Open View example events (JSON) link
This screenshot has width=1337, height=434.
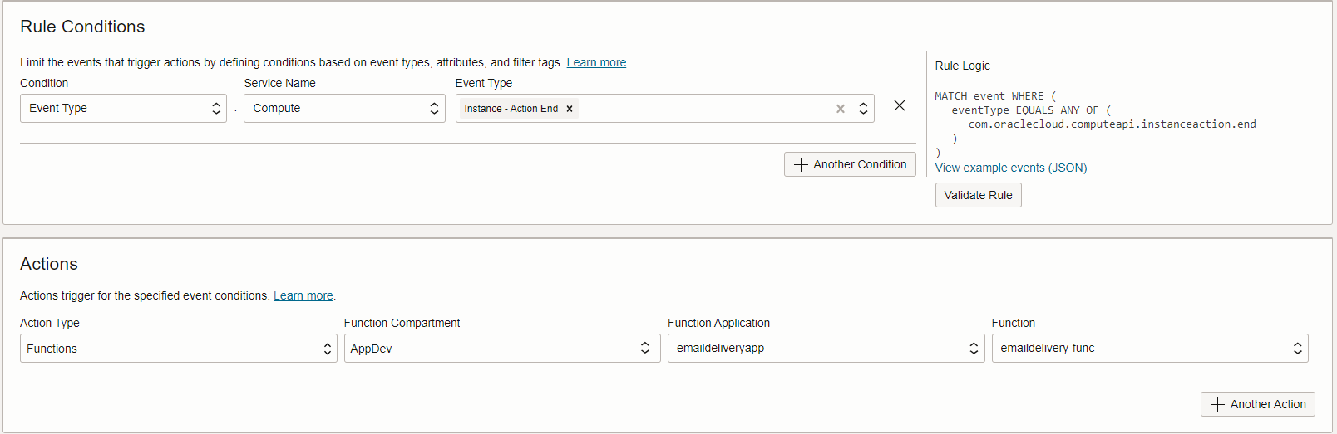[x=1010, y=168]
